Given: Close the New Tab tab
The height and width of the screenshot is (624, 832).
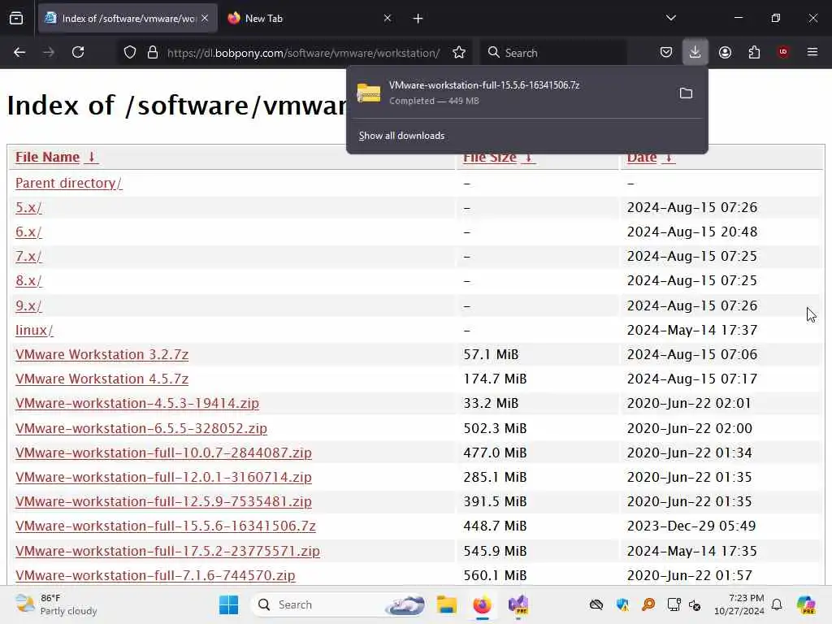Looking at the screenshot, I should [388, 18].
